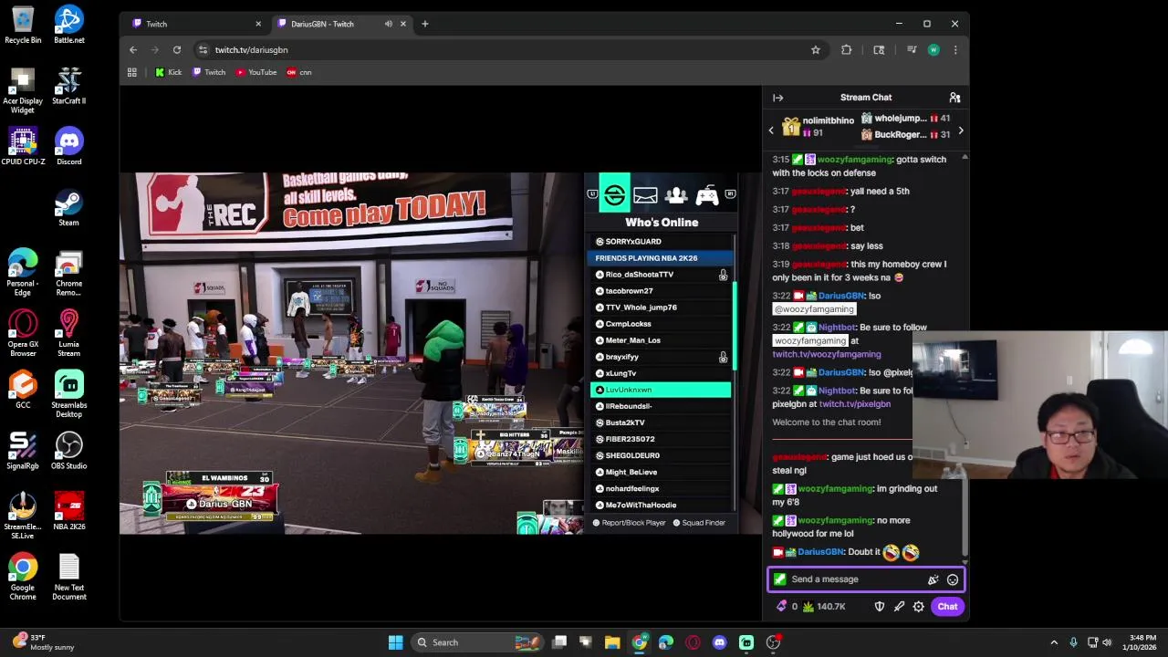Image resolution: width=1168 pixels, height=657 pixels.
Task: Open Discord desktop shortcut
Action: click(x=68, y=146)
